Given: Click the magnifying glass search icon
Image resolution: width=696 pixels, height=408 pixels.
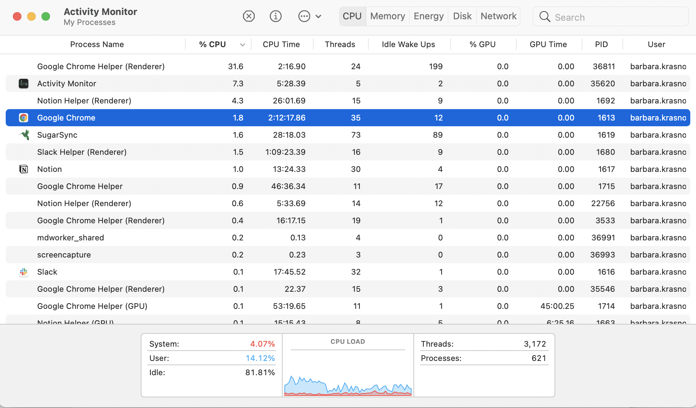Looking at the screenshot, I should click(x=545, y=17).
